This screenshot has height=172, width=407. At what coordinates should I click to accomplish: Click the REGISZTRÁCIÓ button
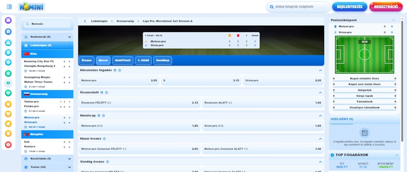click(386, 7)
